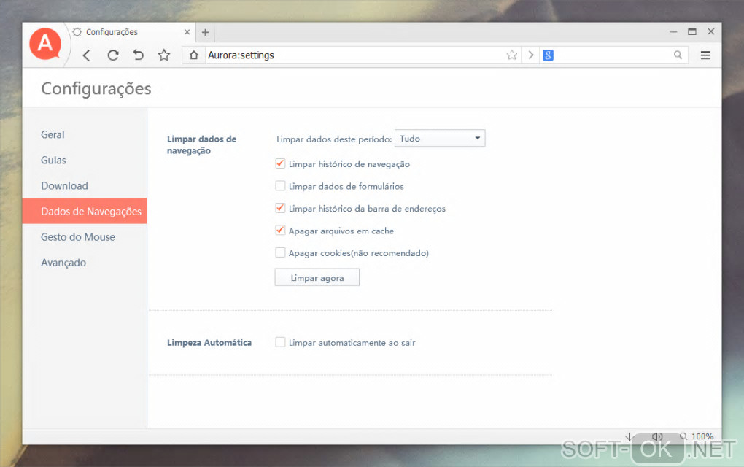
Task: Open a new tab with plus button
Action: [x=205, y=32]
